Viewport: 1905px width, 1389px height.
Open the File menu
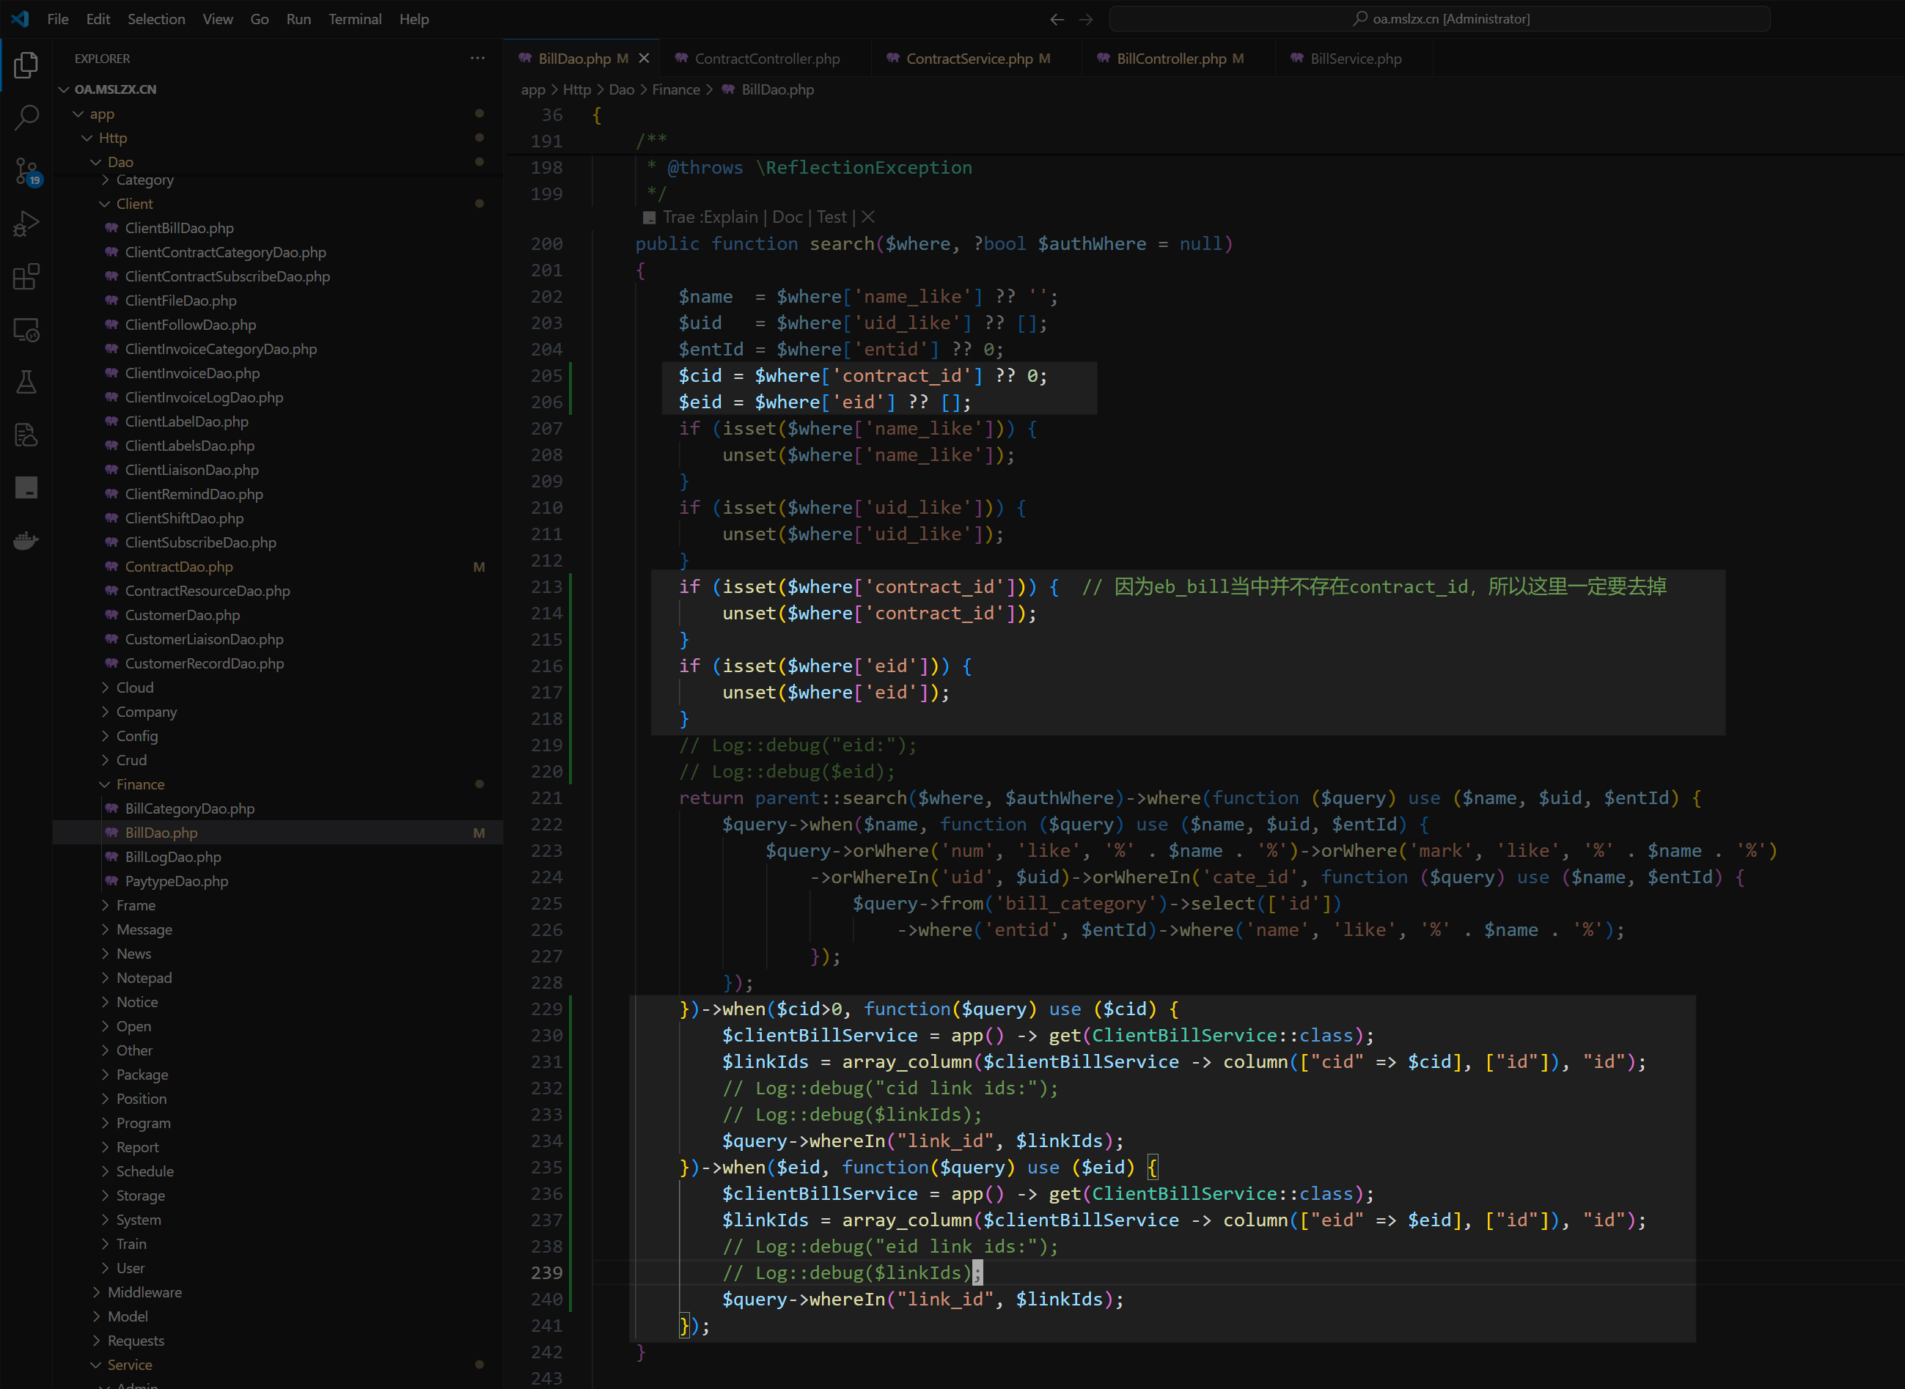[x=58, y=18]
